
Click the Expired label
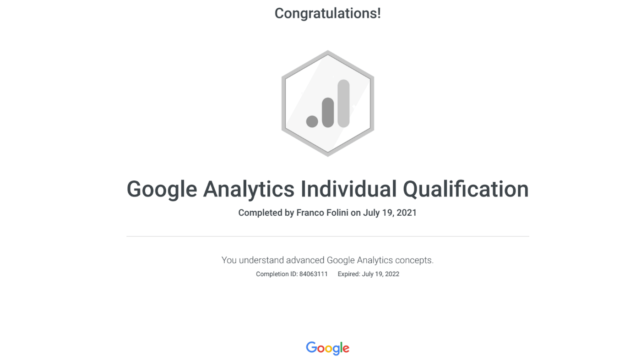[x=348, y=274]
